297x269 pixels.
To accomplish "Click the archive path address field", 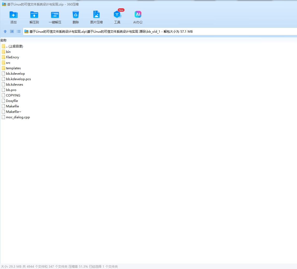I will click(160, 32).
